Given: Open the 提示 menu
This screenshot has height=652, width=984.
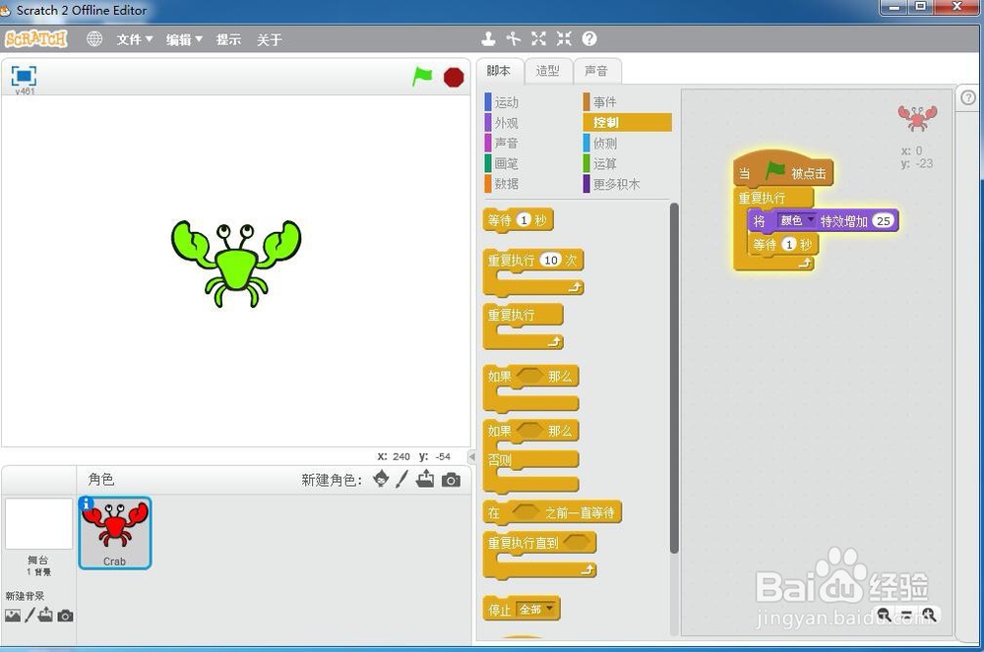Looking at the screenshot, I should 228,39.
